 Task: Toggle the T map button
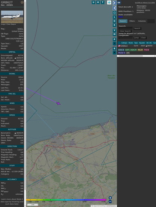[102, 2]
